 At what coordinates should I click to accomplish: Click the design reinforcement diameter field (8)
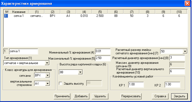coord(177,58)
